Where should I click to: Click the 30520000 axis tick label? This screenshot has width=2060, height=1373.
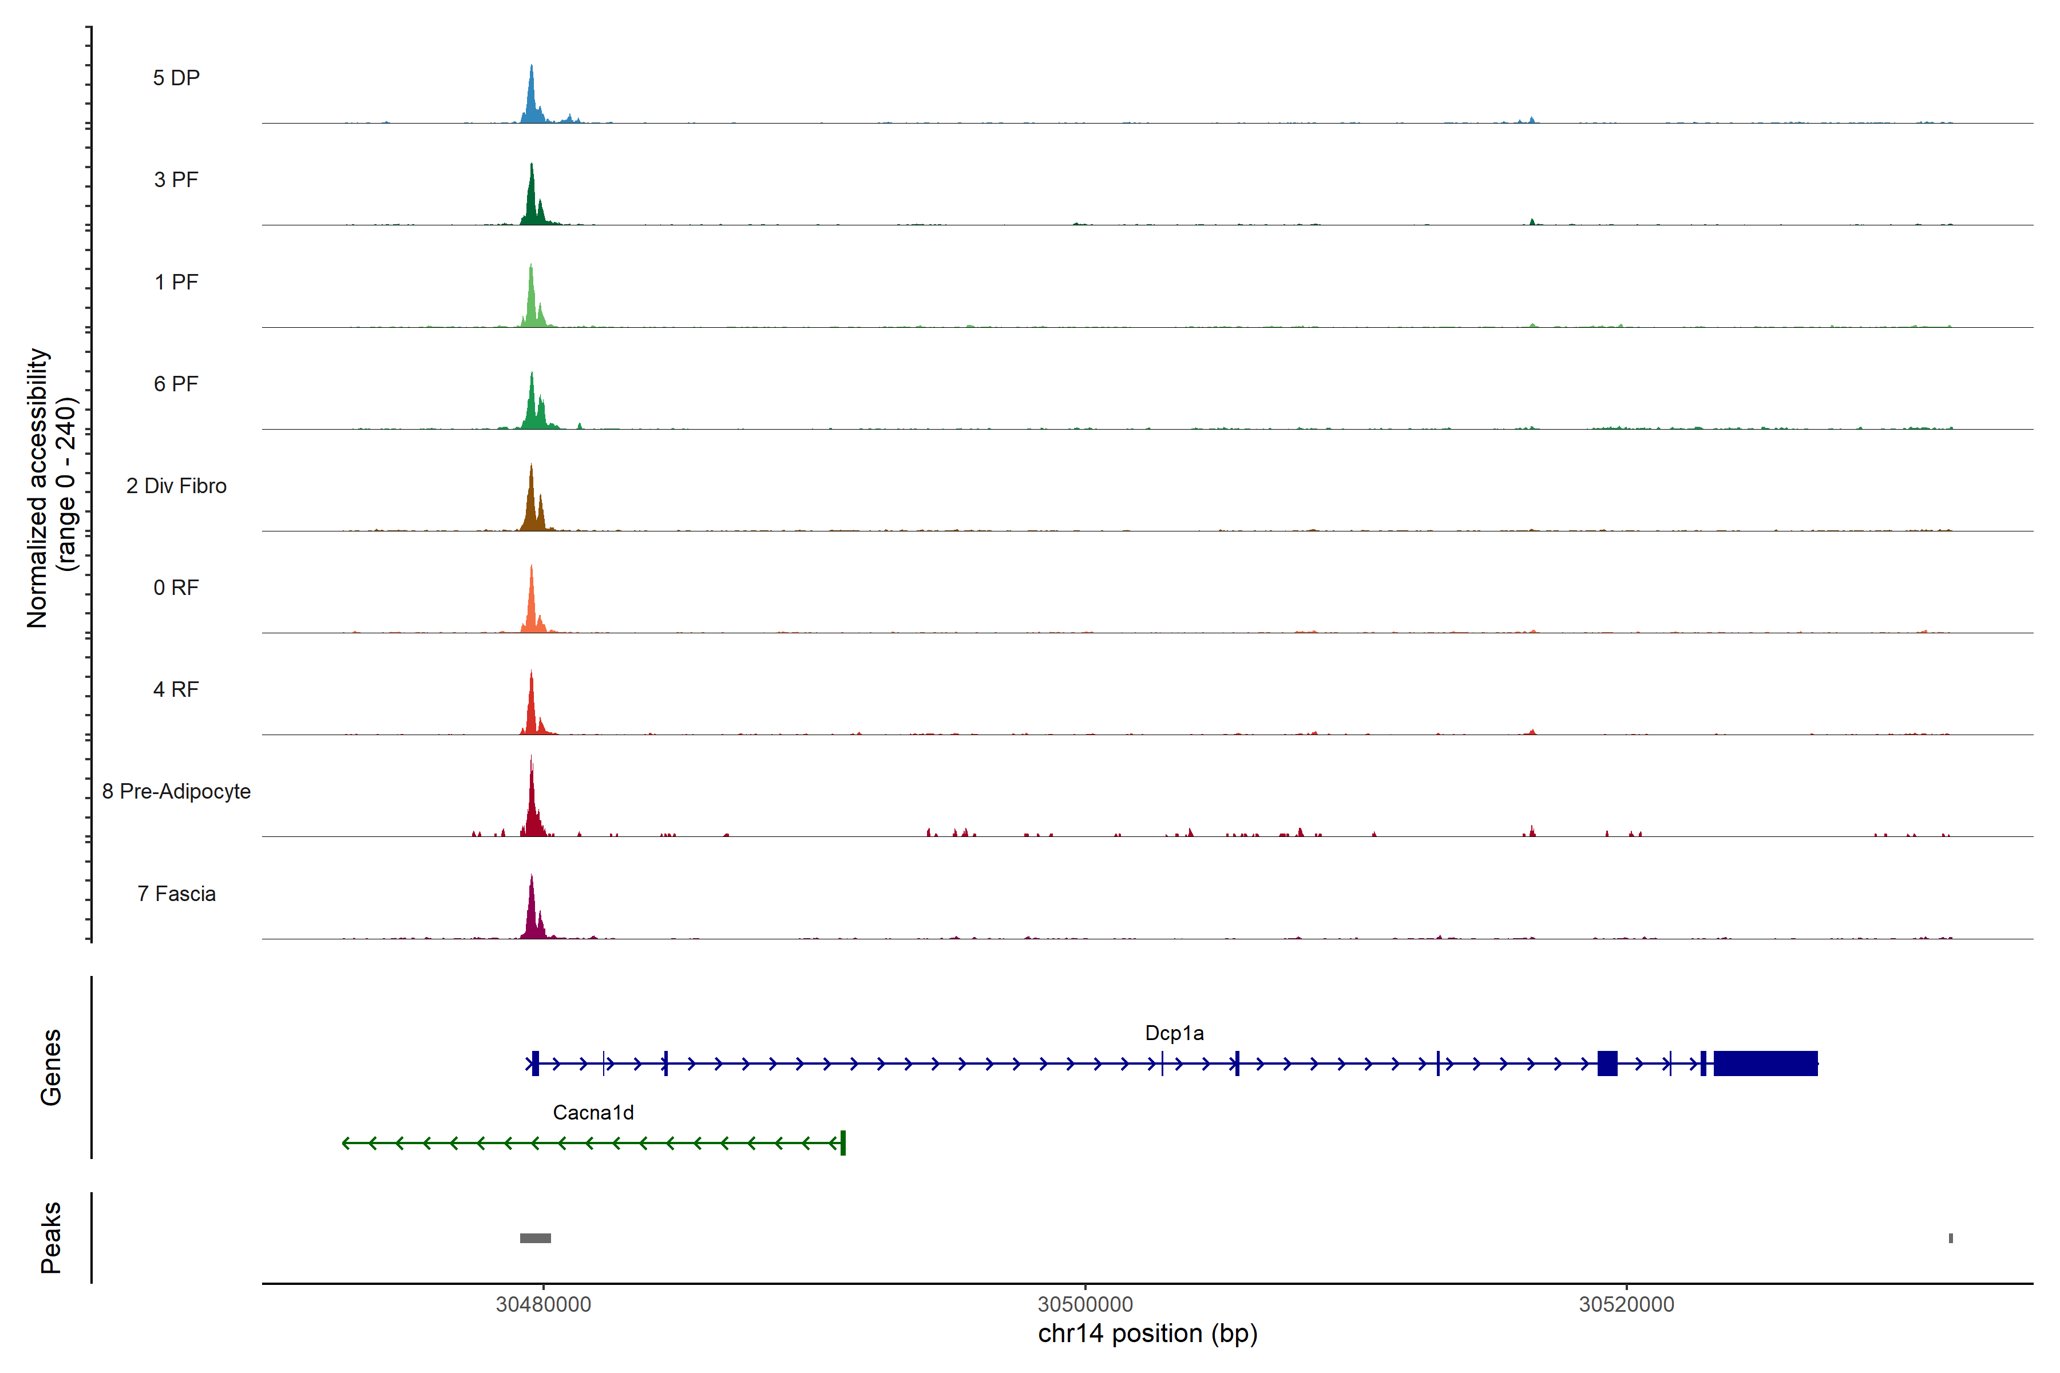[1626, 1304]
